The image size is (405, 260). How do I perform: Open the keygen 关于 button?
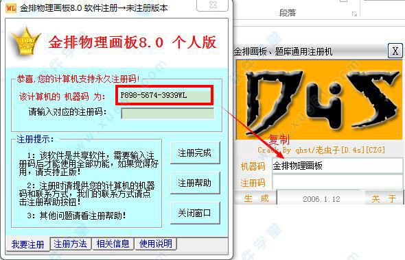click(x=384, y=198)
